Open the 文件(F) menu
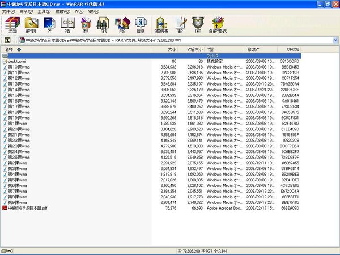This screenshot has height=255, width=340. click(x=8, y=11)
